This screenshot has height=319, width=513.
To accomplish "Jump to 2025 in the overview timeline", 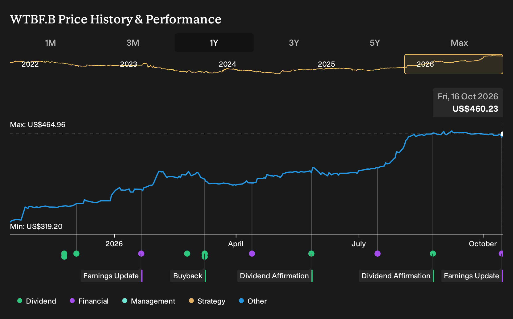I will point(326,64).
